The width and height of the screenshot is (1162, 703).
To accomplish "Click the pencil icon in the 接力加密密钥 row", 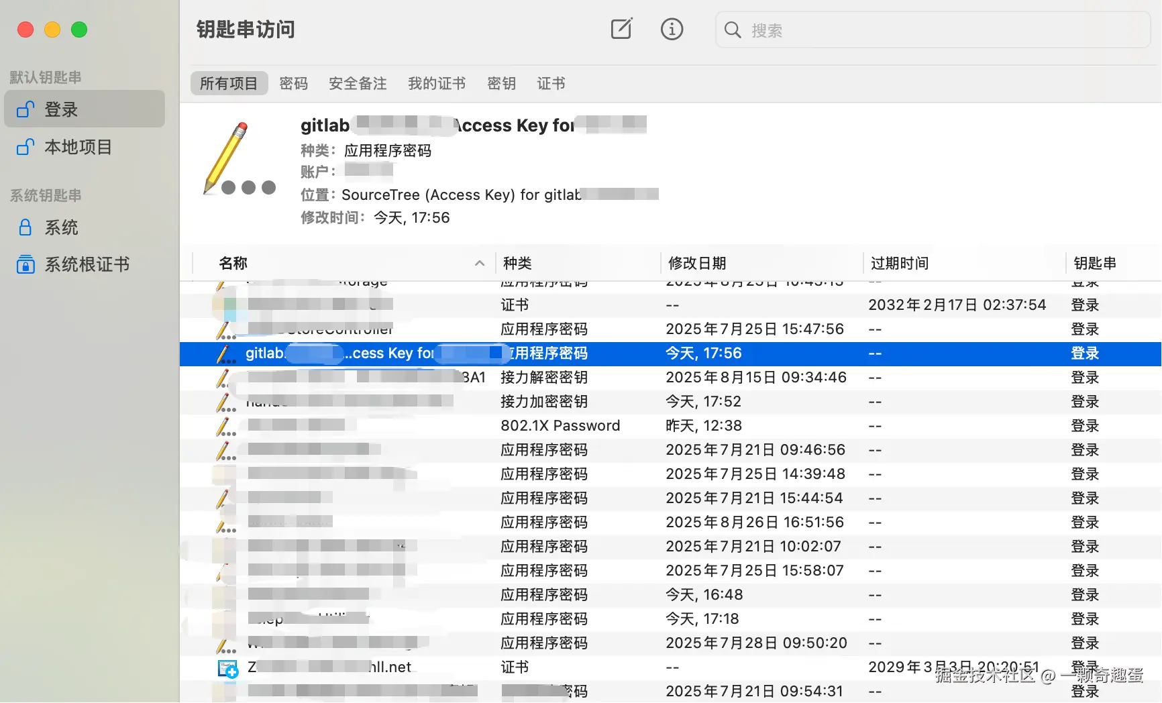I will (226, 402).
